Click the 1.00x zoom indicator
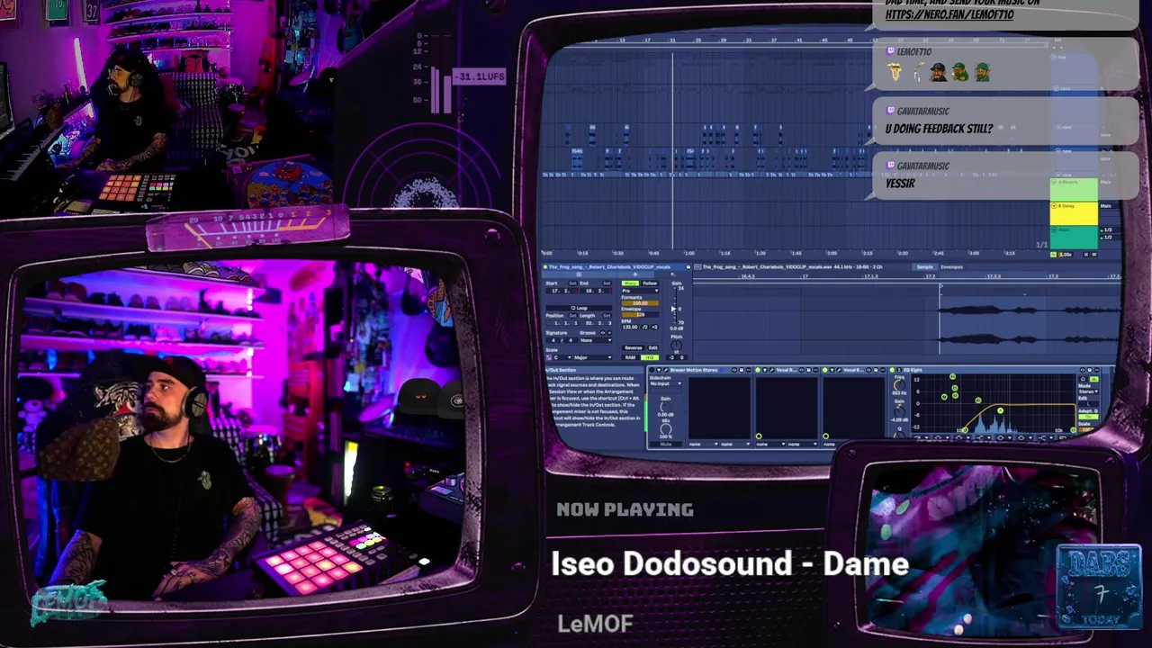This screenshot has height=648, width=1152. tap(1065, 255)
